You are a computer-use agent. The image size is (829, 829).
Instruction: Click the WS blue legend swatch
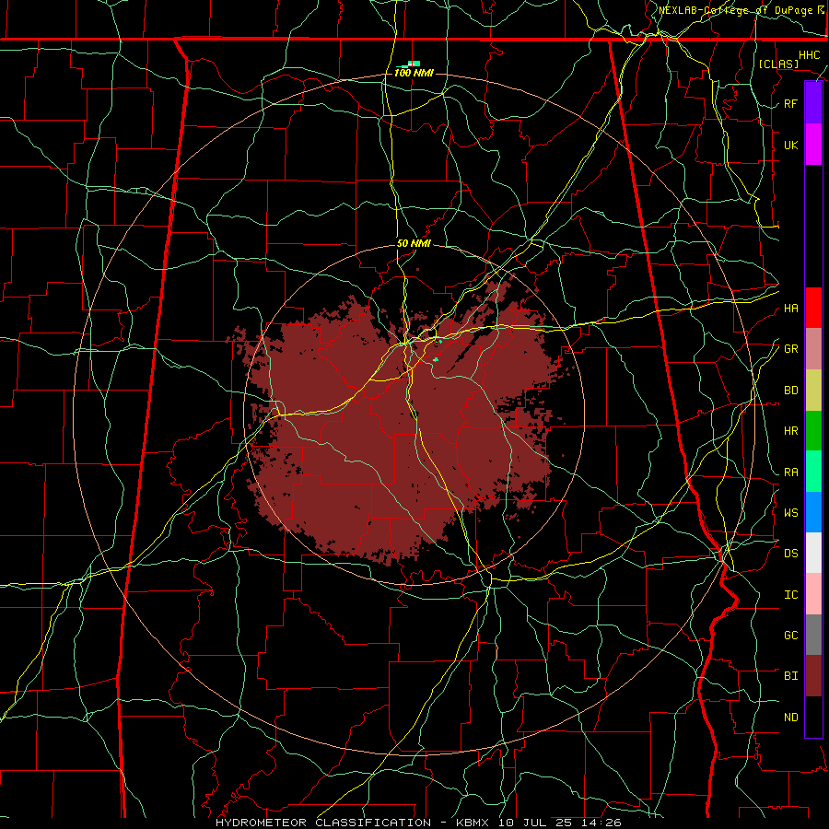(813, 512)
